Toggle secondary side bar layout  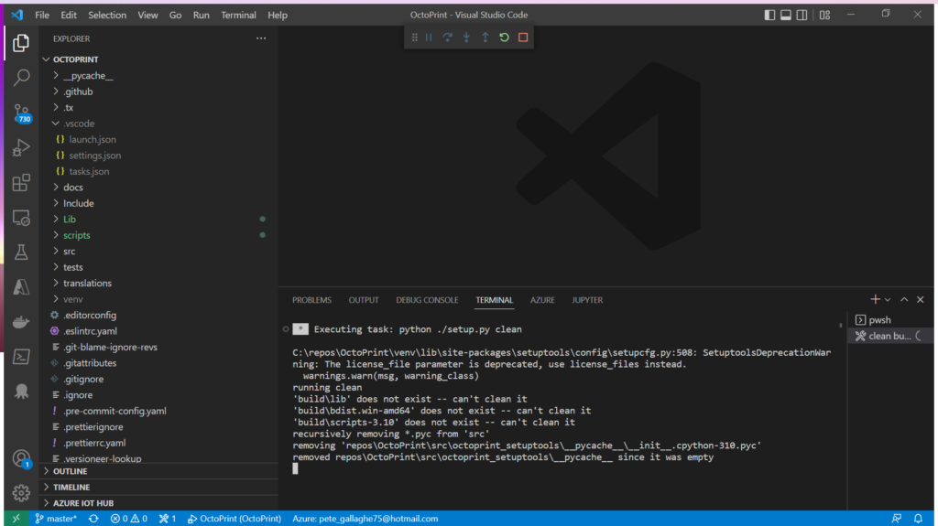click(x=802, y=15)
